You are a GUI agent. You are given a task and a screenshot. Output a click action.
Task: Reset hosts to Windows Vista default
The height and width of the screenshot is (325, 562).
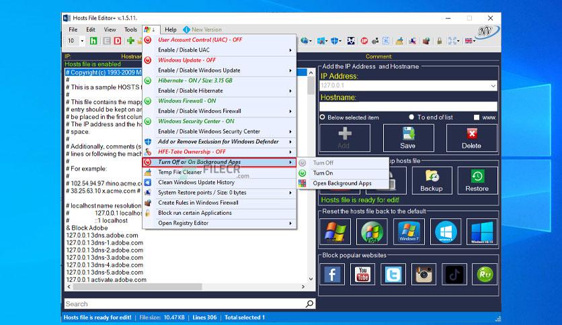point(372,232)
